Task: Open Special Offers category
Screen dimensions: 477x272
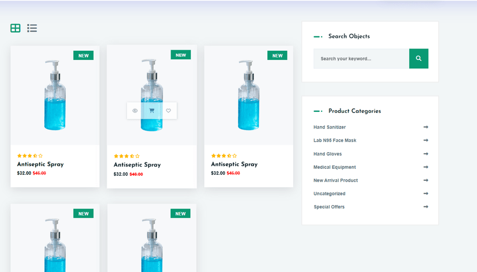Action: click(x=329, y=207)
